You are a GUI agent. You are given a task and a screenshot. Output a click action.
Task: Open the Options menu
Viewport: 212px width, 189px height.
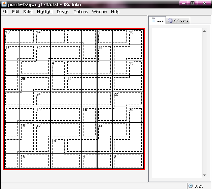(80, 12)
